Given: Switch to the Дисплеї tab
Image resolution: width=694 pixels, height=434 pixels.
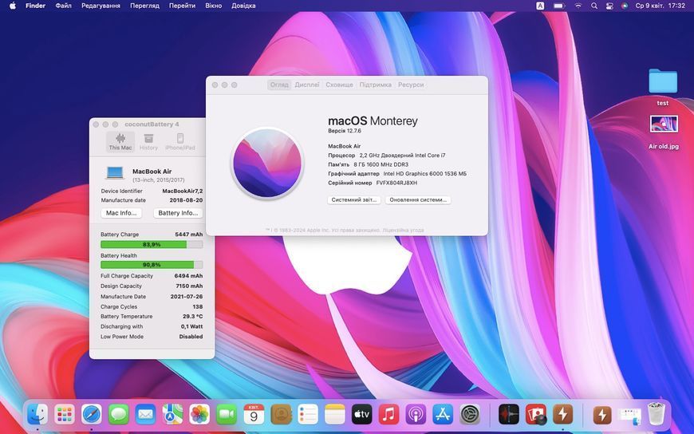Looking at the screenshot, I should (x=307, y=85).
